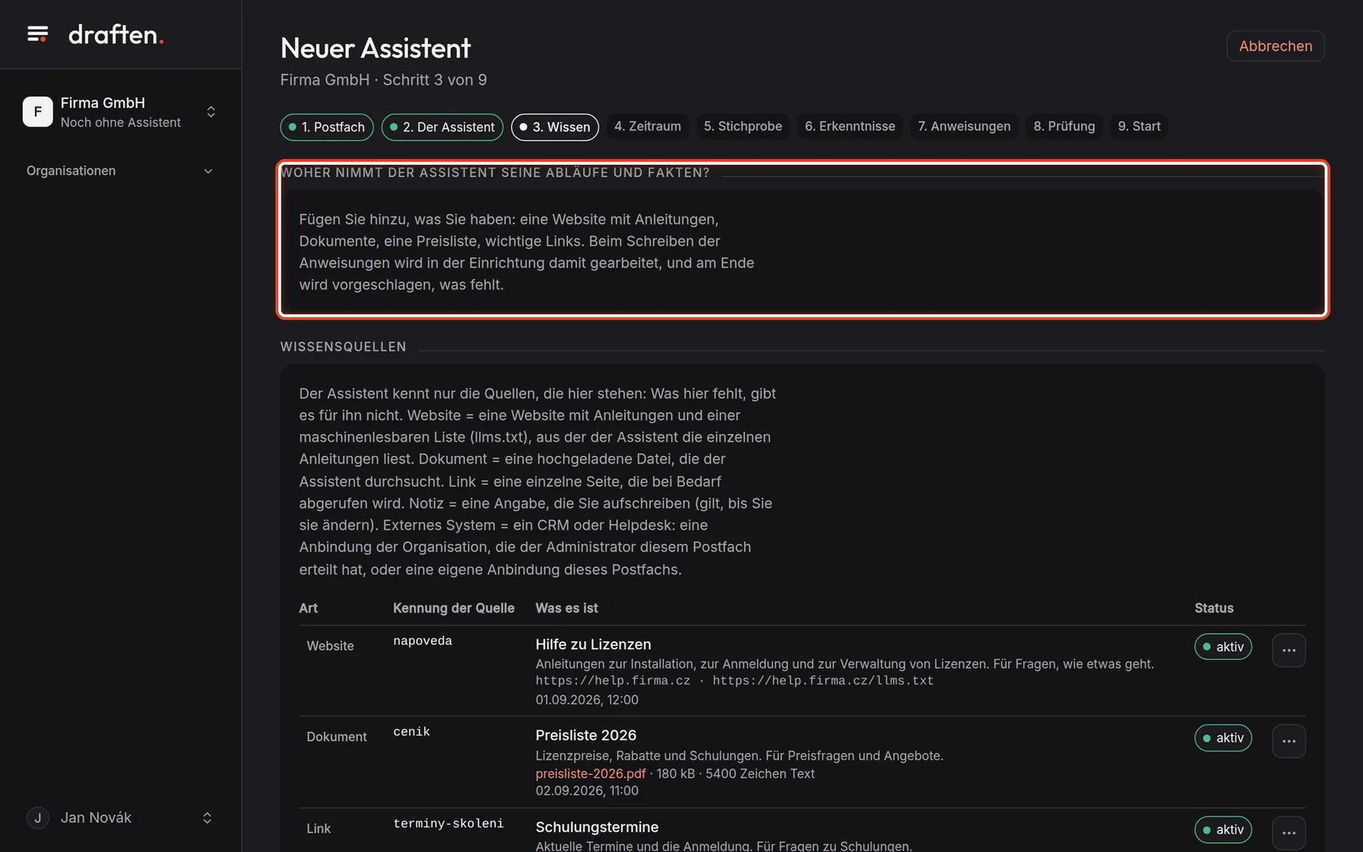This screenshot has height=852, width=1363.
Task: Select the Preisliste 2026 source title
Action: point(586,735)
